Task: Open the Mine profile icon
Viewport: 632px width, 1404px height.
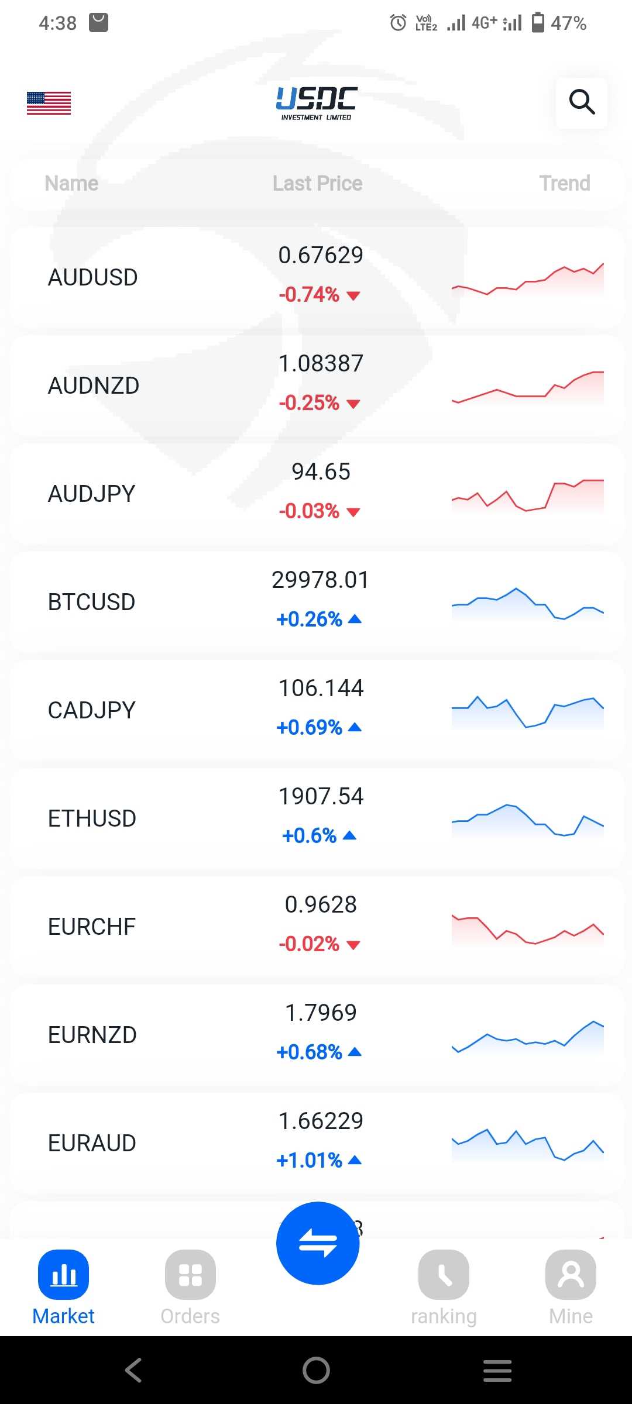Action: (x=571, y=1274)
